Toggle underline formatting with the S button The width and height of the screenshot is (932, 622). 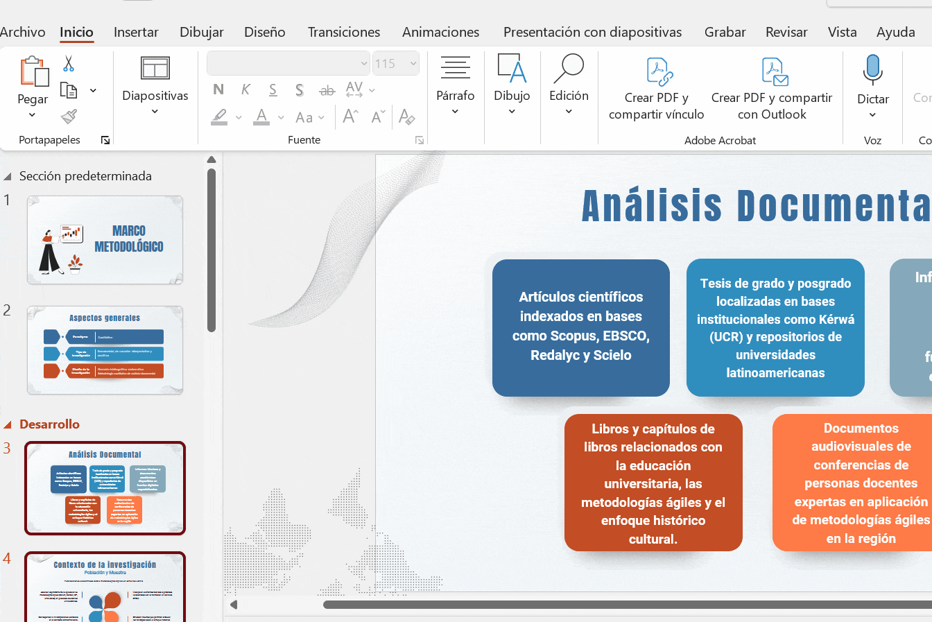pyautogui.click(x=273, y=89)
